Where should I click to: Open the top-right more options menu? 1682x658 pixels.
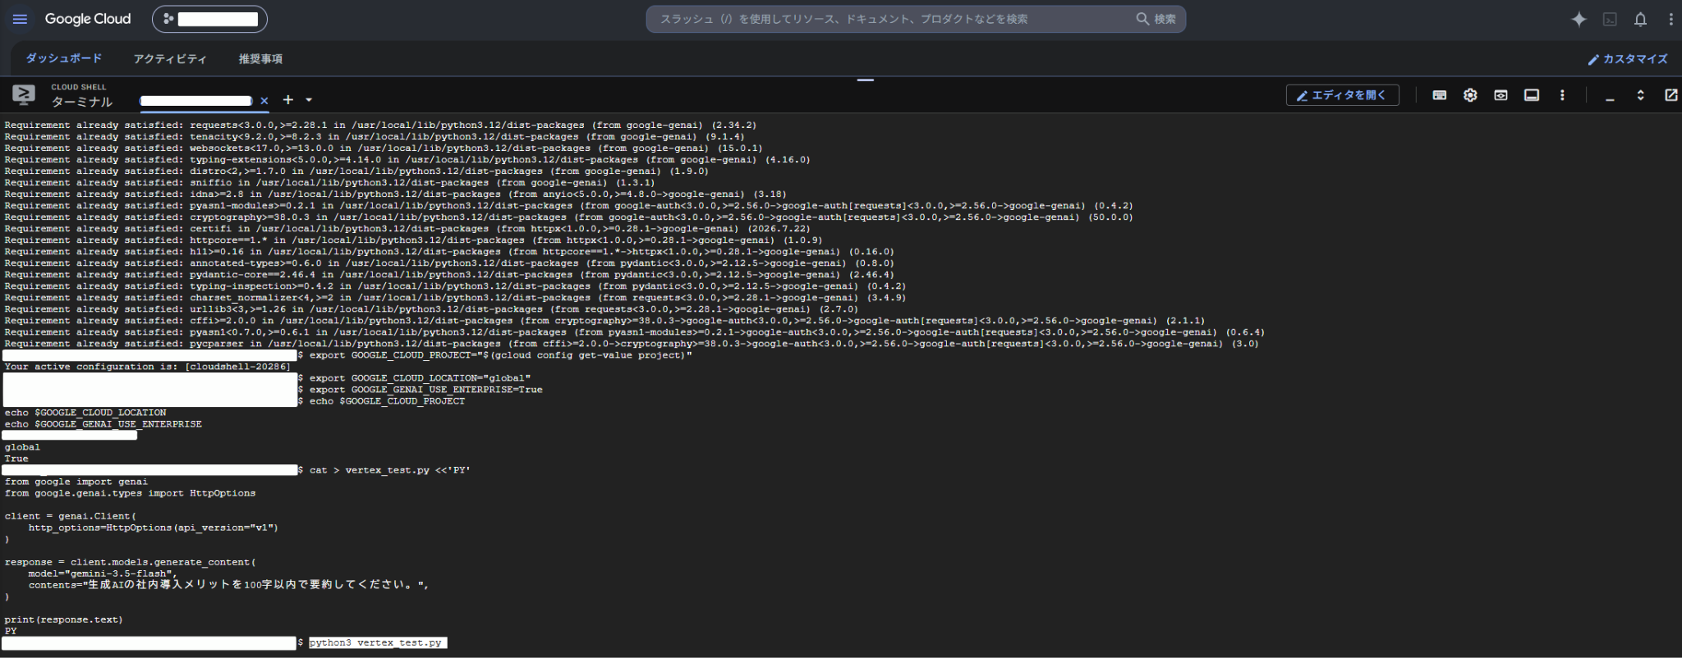[1671, 19]
